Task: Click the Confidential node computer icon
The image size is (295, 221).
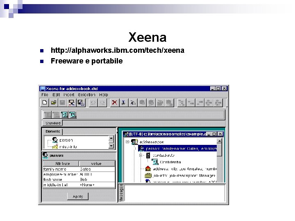Action: point(155,162)
